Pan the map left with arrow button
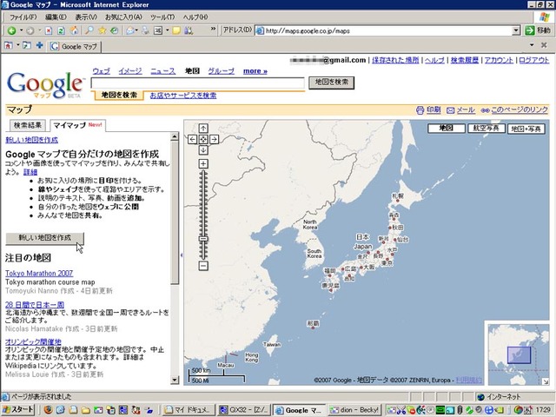Viewport: 556px width, 417px height. click(192, 139)
